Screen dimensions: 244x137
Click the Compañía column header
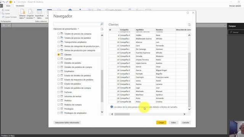[127, 30]
